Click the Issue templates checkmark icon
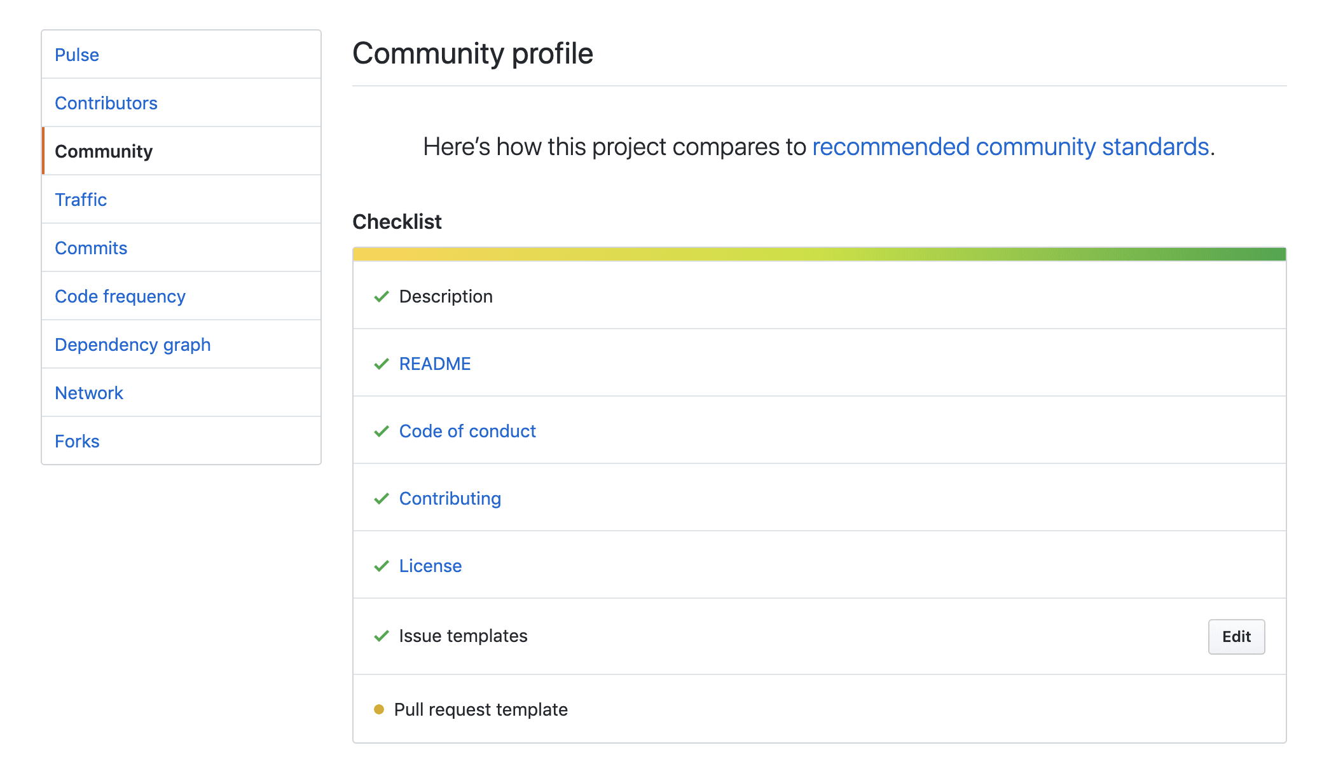The height and width of the screenshot is (764, 1343). pyautogui.click(x=382, y=636)
